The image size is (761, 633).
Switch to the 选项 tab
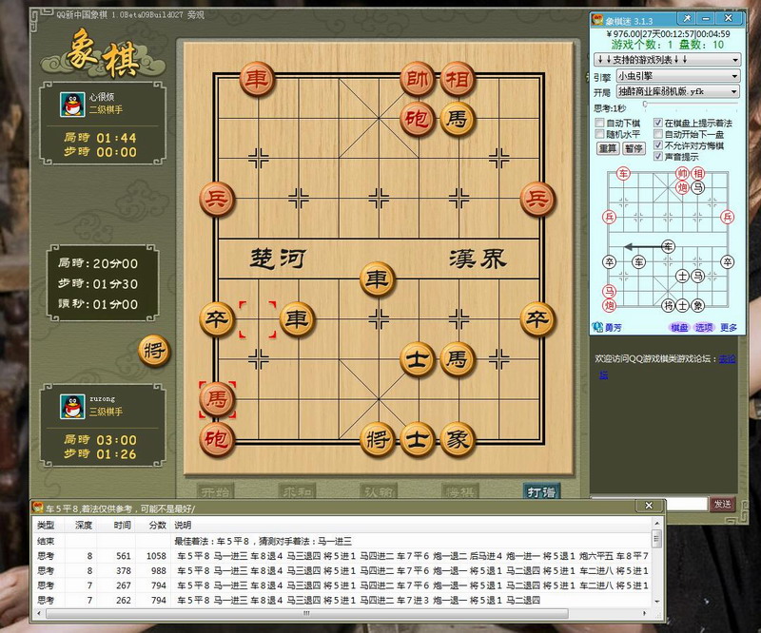tap(703, 327)
